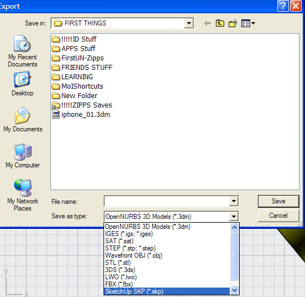Select the !!!!!ZIPPS Saves shortcut folder

82,105
